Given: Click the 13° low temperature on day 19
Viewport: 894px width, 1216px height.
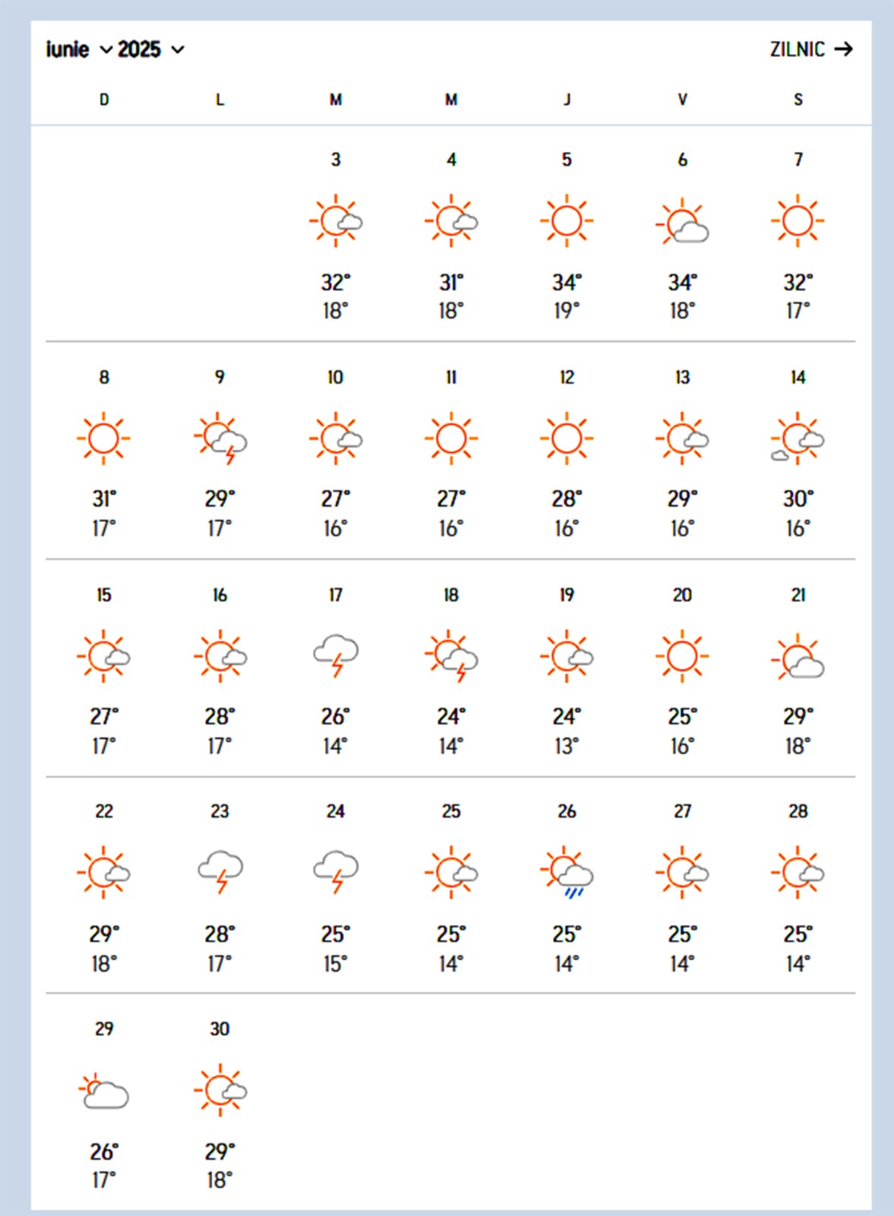Looking at the screenshot, I should point(567,746).
